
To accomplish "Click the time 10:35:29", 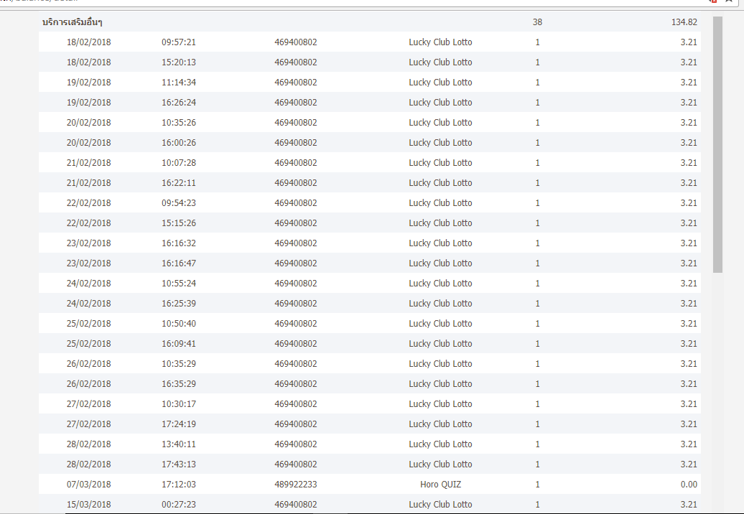I will (179, 364).
